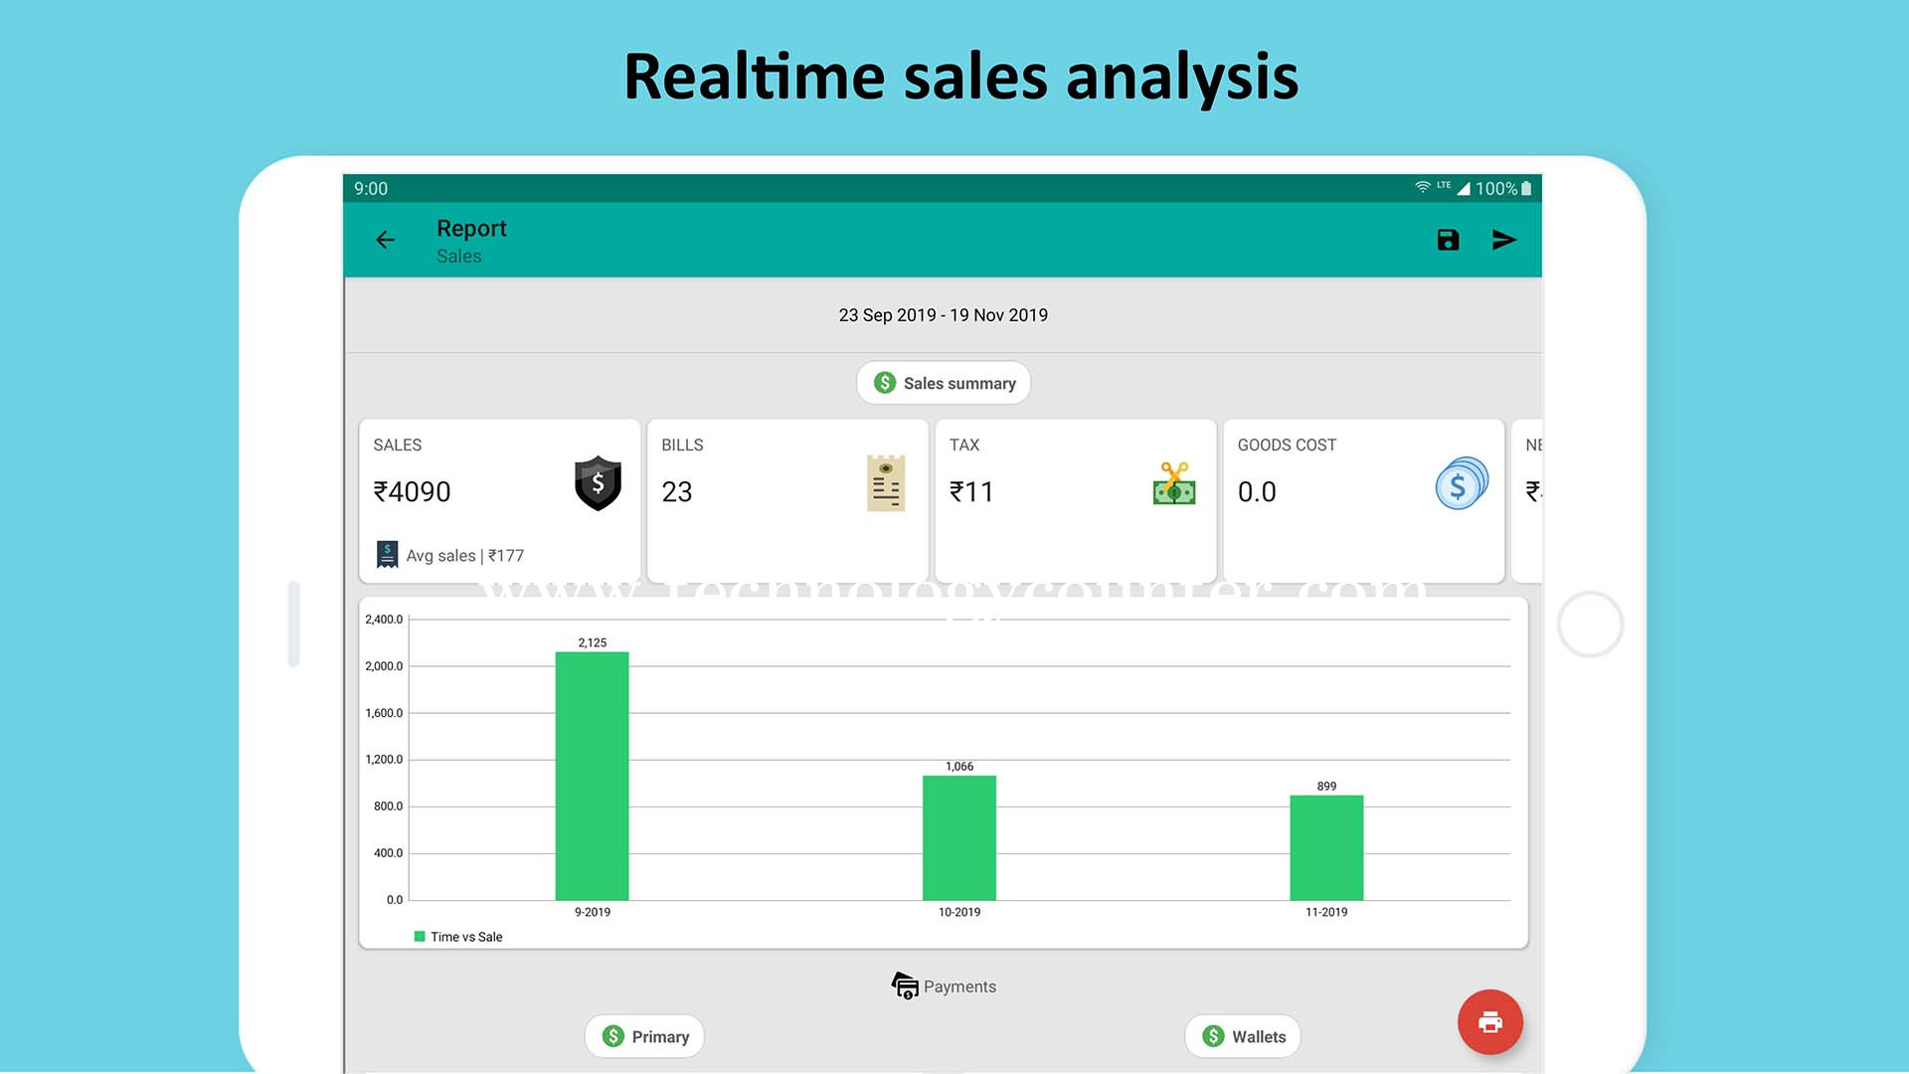1909x1074 pixels.
Task: Click the 2,125 bar value label
Action: [x=592, y=642]
